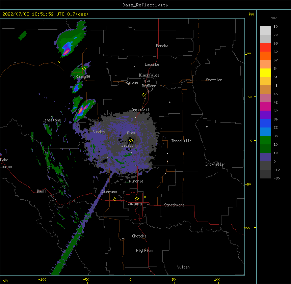Image resolution: width=291 pixels, height=284 pixels.
Task: Click the yellow v marker north of RockyMH
Action: [x=59, y=62]
